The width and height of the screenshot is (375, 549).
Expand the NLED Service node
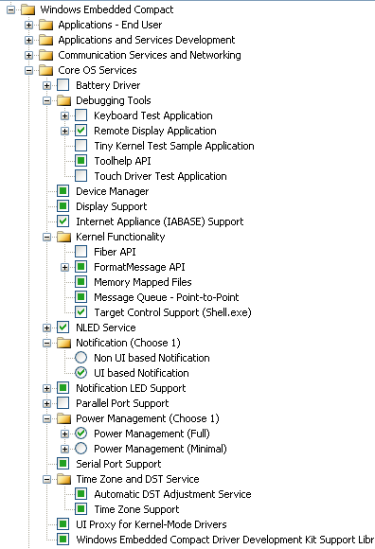click(47, 328)
